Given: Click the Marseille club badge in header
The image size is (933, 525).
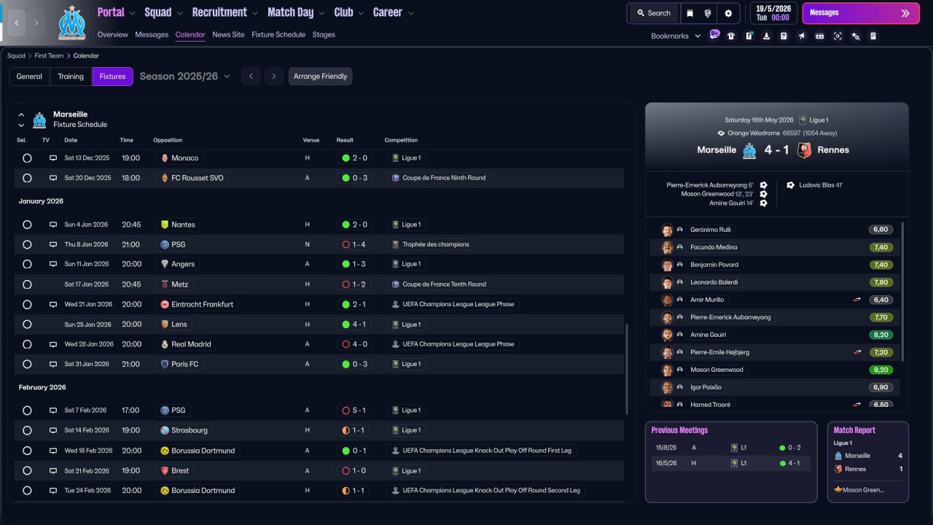Looking at the screenshot, I should tap(71, 23).
